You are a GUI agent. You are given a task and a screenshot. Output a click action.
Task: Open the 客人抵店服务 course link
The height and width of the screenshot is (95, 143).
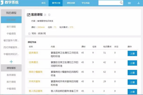[36, 91]
